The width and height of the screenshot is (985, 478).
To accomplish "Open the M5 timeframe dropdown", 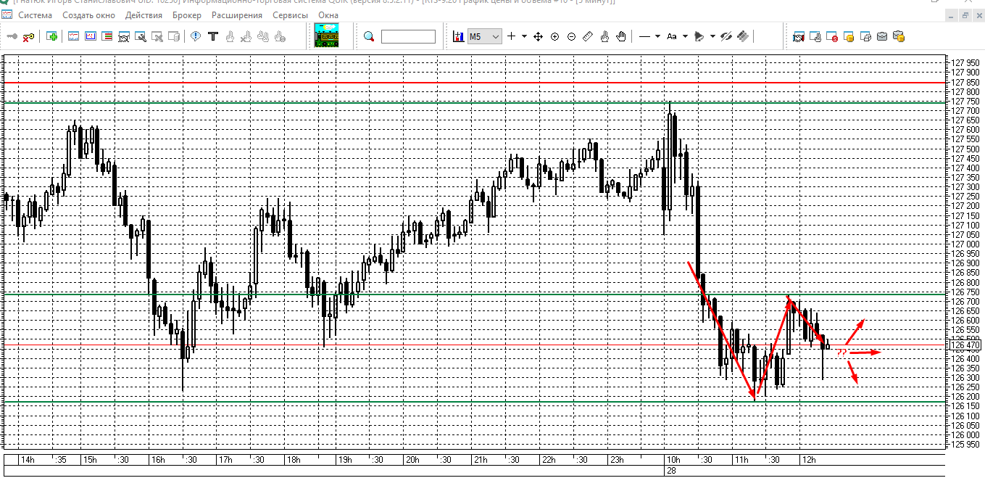I will pyautogui.click(x=484, y=36).
